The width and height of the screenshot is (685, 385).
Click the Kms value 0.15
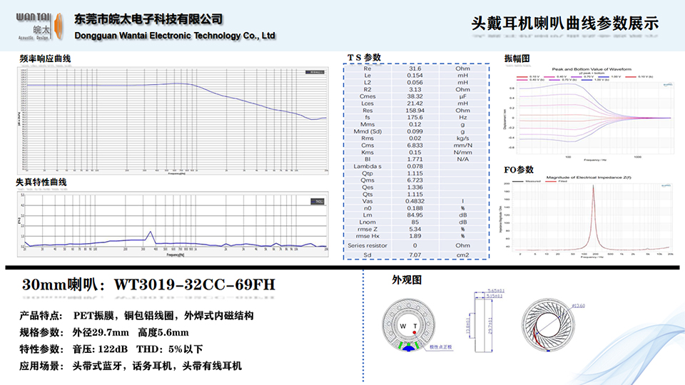[415, 153]
